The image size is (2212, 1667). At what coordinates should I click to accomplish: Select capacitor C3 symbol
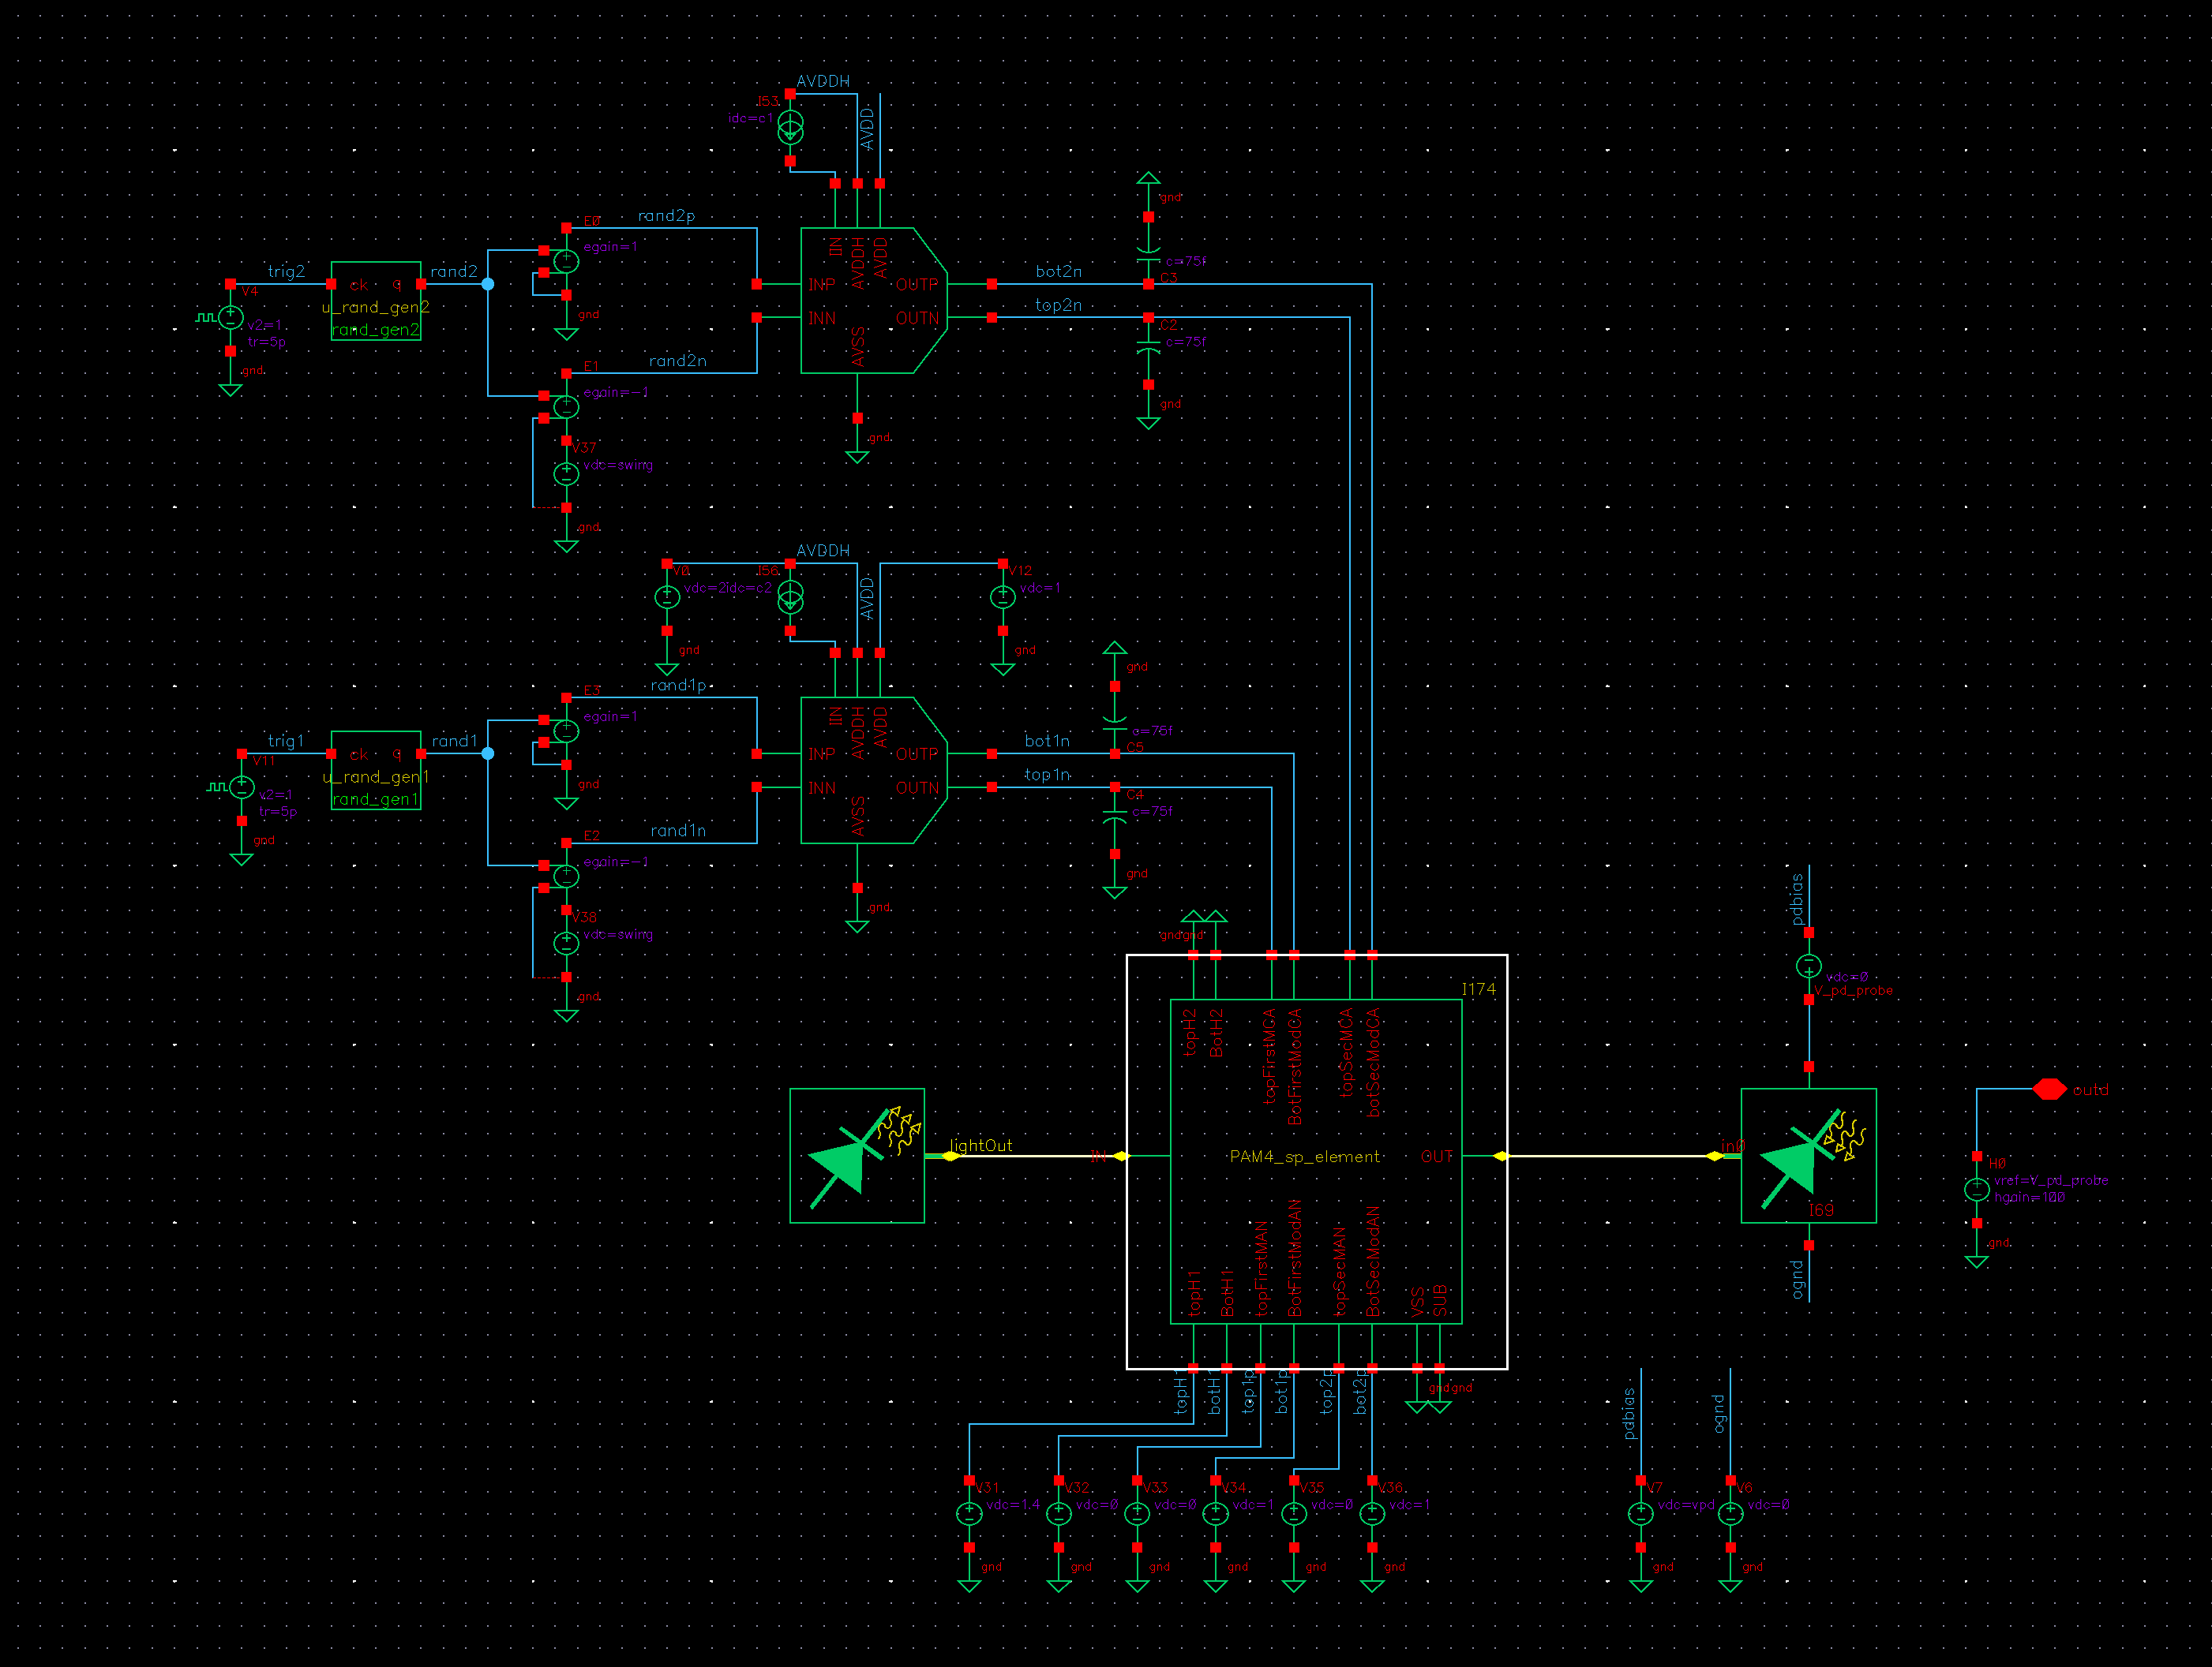click(1148, 256)
